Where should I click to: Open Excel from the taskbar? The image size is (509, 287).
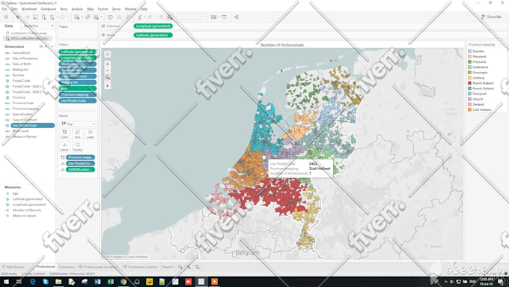click(x=110, y=282)
